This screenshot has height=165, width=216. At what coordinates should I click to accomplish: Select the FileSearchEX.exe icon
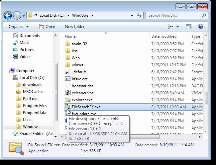(x=68, y=107)
